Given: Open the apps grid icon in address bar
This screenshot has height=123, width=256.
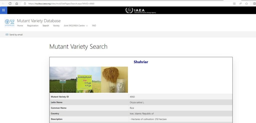Looking at the screenshot, I should tap(234, 3).
